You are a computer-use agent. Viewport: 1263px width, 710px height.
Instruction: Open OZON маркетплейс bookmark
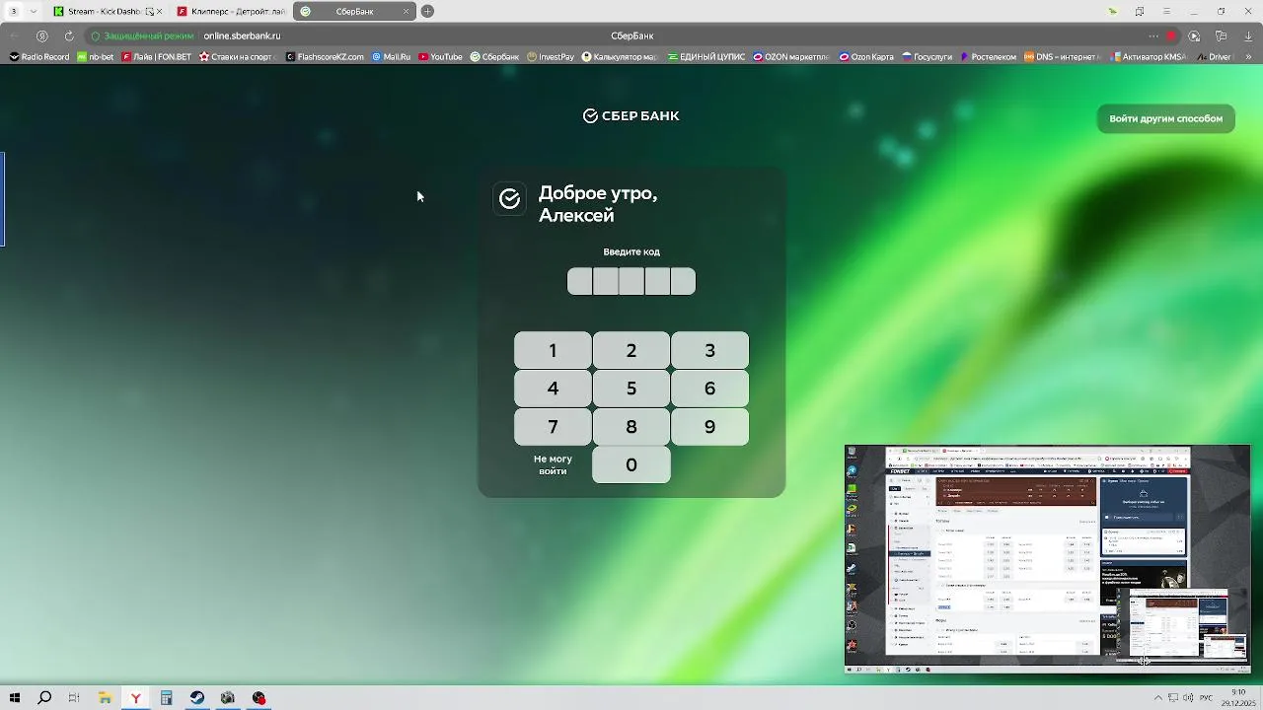point(791,57)
